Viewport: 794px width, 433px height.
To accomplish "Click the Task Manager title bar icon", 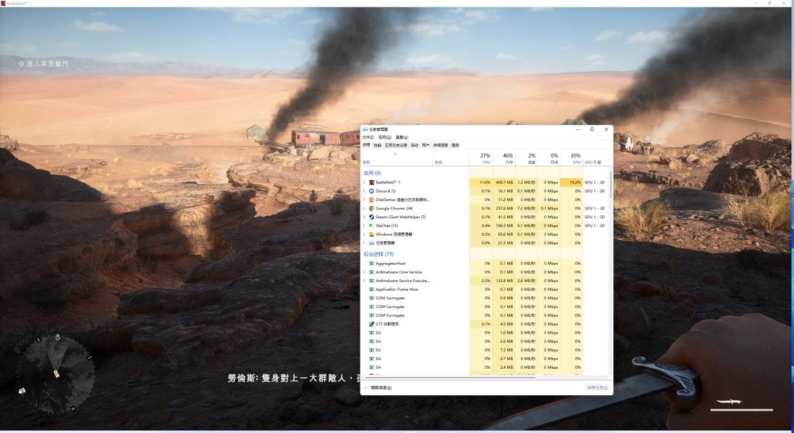I will click(365, 129).
